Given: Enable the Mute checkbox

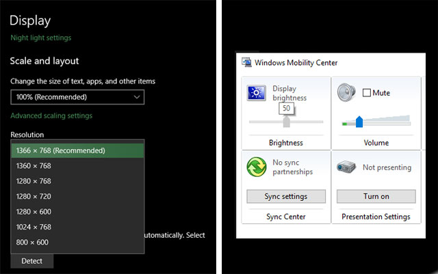Looking at the screenshot, I should [366, 93].
